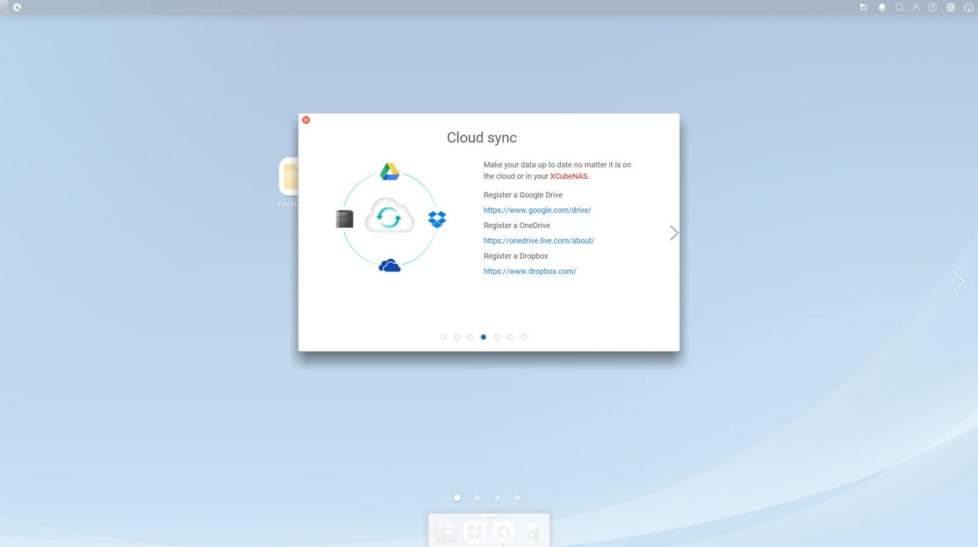The image size is (978, 547).
Task: Select the fifth tutorial slide dot
Action: tap(497, 337)
